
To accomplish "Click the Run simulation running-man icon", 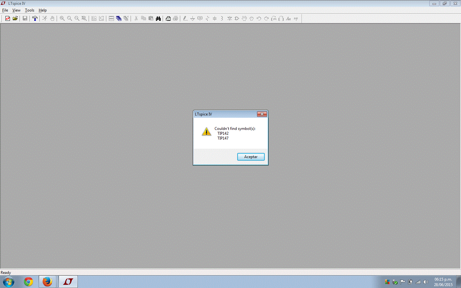I will (x=45, y=19).
